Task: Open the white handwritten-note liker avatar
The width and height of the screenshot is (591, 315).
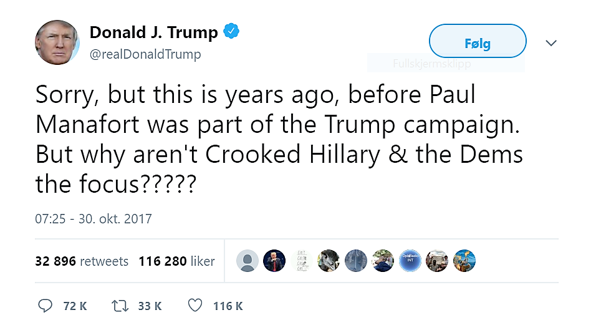Action: (x=301, y=261)
